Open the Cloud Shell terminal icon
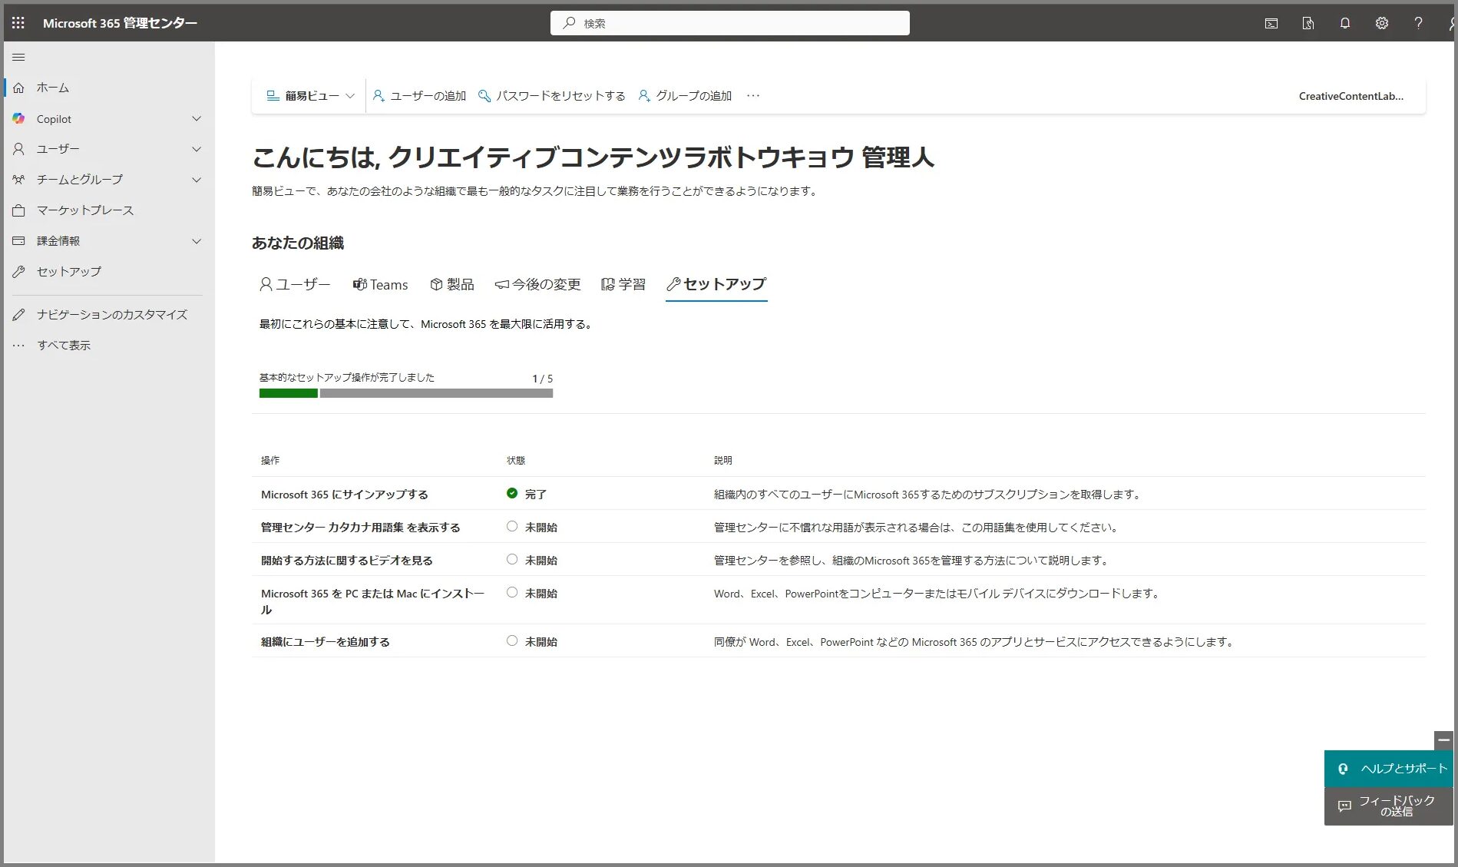Viewport: 1458px width, 867px height. 1271,23
